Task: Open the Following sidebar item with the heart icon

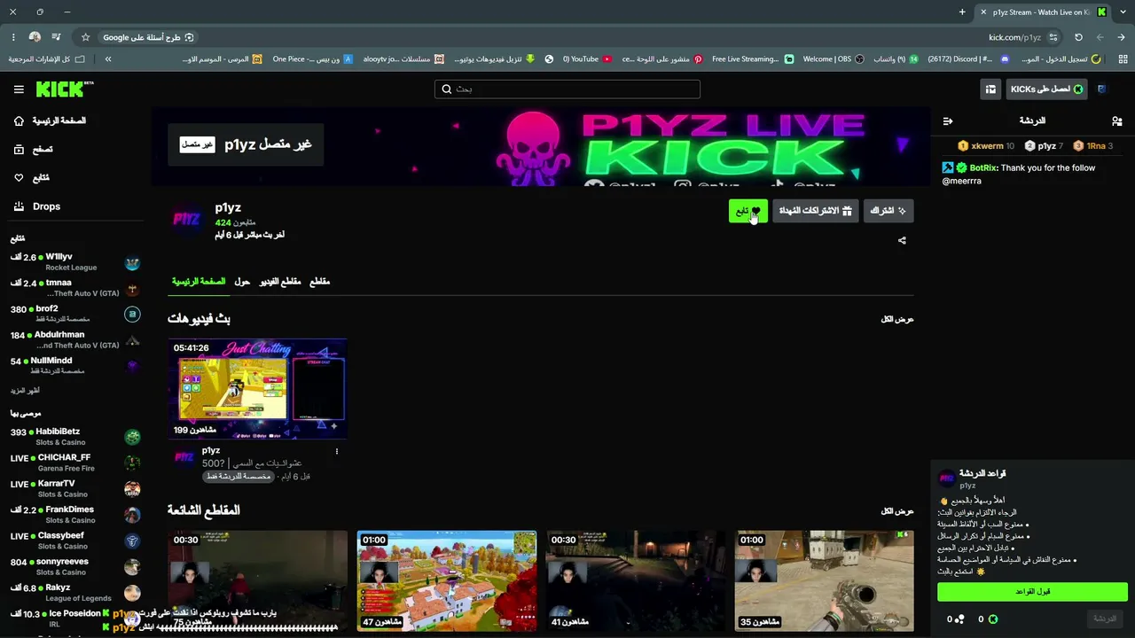Action: coord(32,178)
